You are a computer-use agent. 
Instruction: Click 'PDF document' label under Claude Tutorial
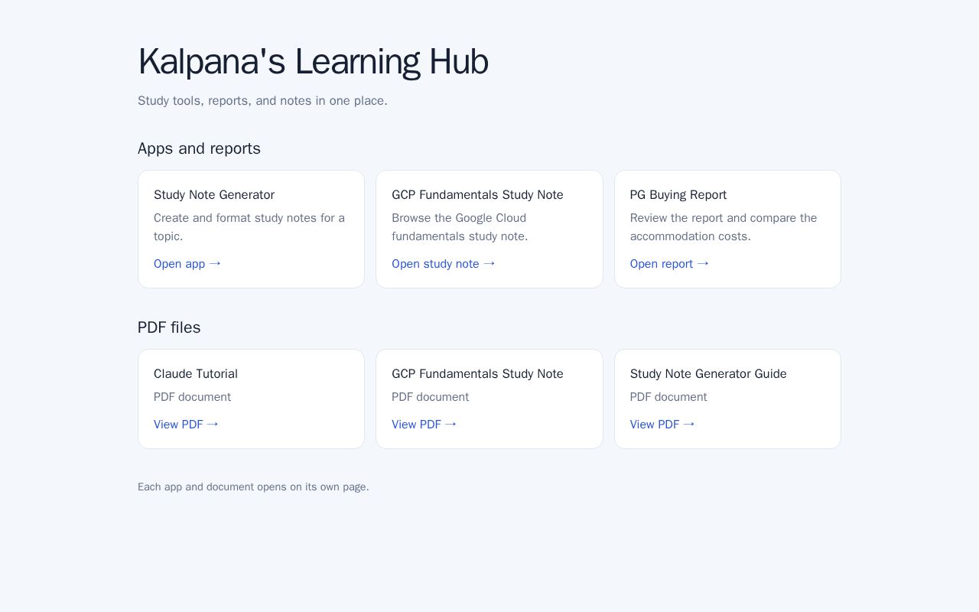coord(192,397)
